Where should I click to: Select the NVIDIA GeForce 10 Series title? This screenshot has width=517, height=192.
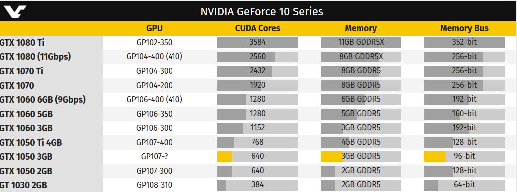coord(261,11)
